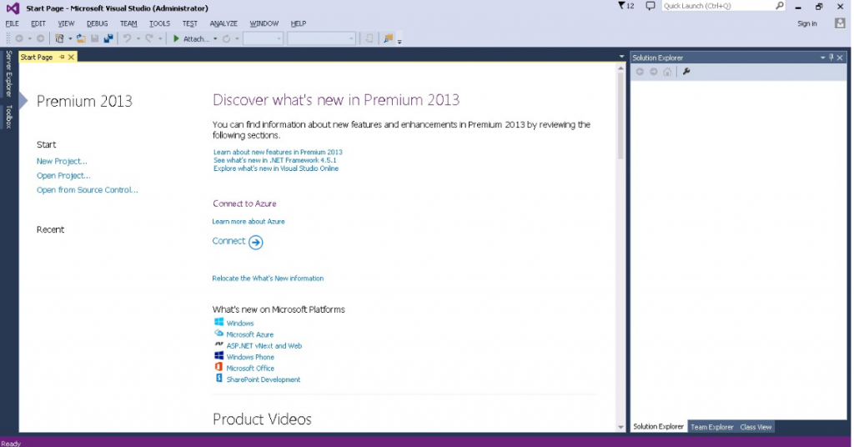Toggle Solution Explorer auto-hide pin
Viewport: 854px width, 447px height.
[x=831, y=58]
